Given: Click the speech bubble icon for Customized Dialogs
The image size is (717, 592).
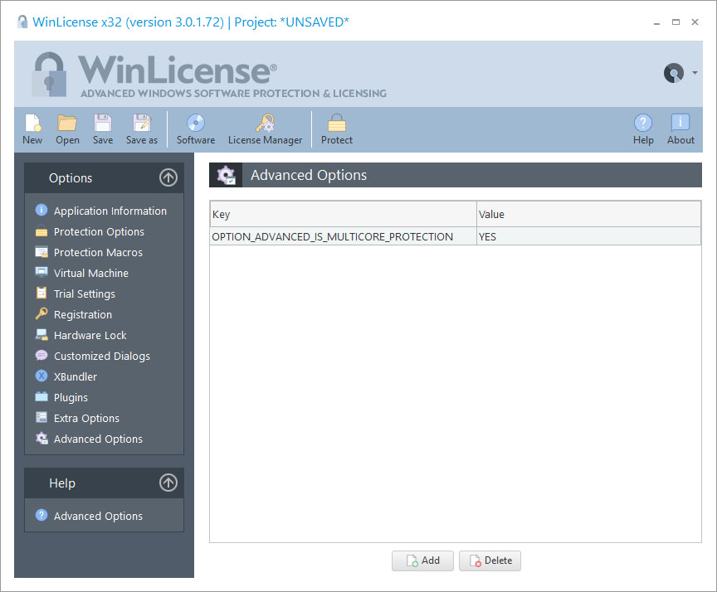Looking at the screenshot, I should (x=41, y=355).
